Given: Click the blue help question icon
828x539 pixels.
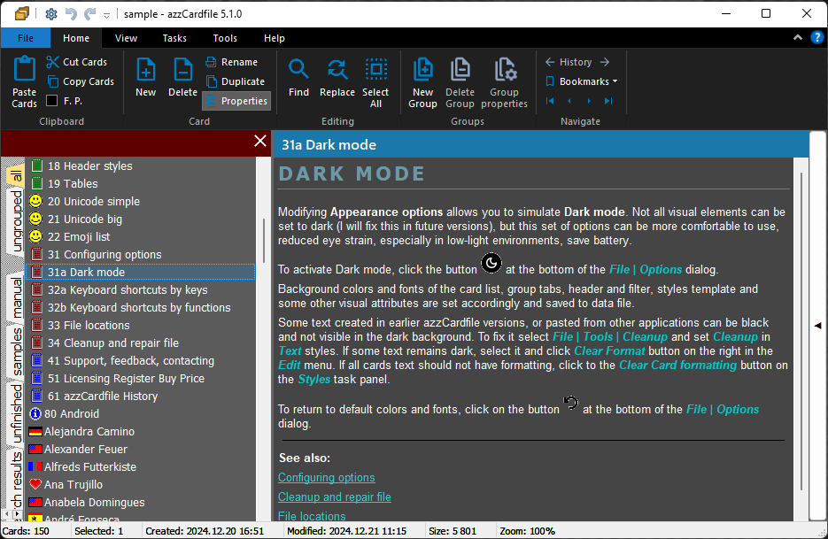Looking at the screenshot, I should pyautogui.click(x=816, y=37).
